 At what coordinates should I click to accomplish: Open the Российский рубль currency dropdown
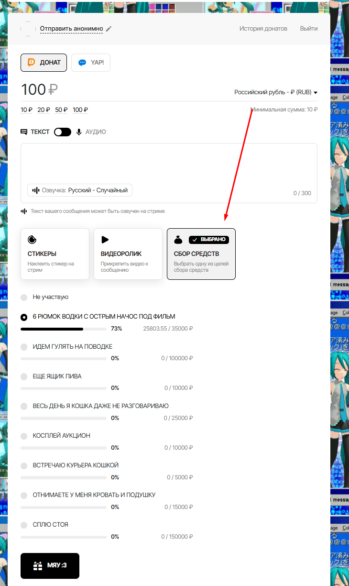276,92
